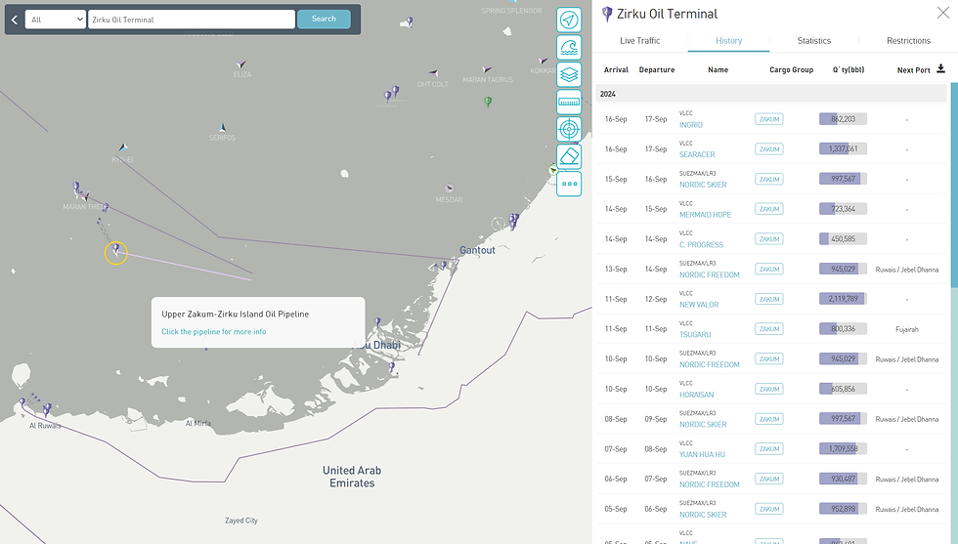Click the ELIZA vessel marker on map
The width and height of the screenshot is (958, 544).
point(241,64)
